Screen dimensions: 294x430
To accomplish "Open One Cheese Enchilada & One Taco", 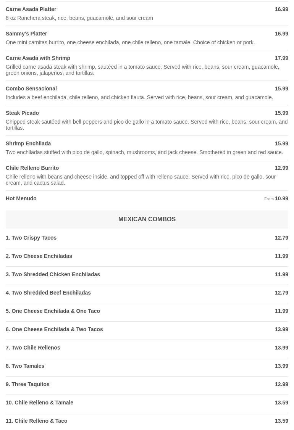I will pos(53,311).
